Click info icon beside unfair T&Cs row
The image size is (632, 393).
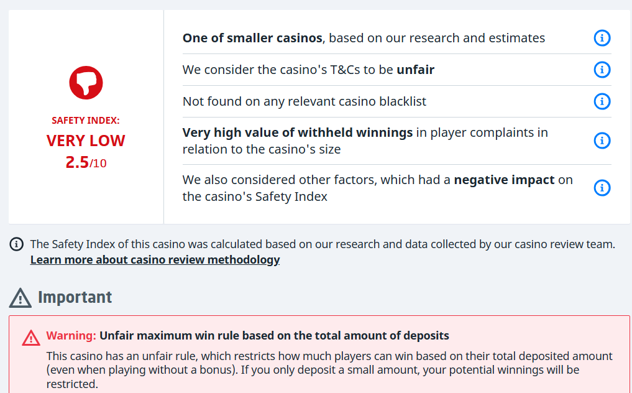[x=602, y=70]
